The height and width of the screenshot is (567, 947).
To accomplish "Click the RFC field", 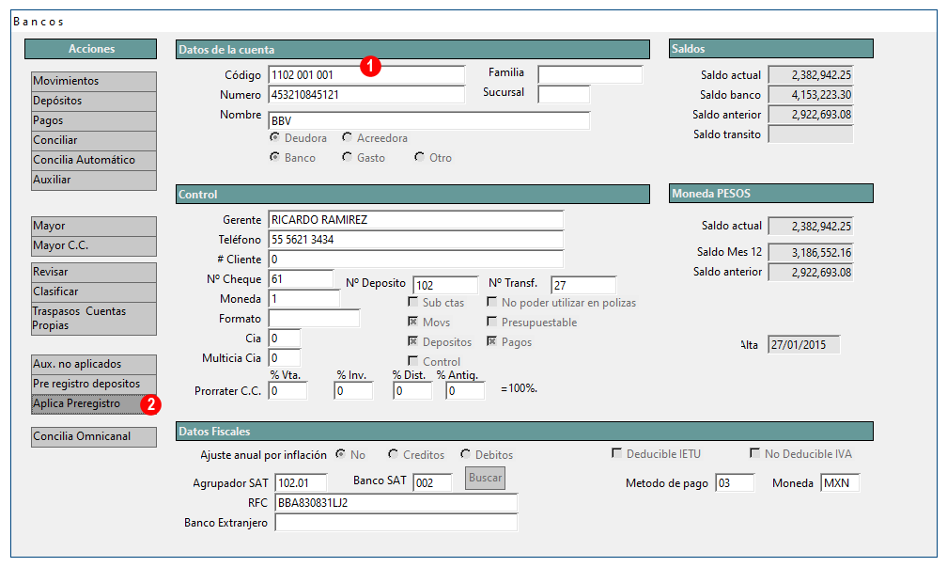I will click(x=396, y=503).
